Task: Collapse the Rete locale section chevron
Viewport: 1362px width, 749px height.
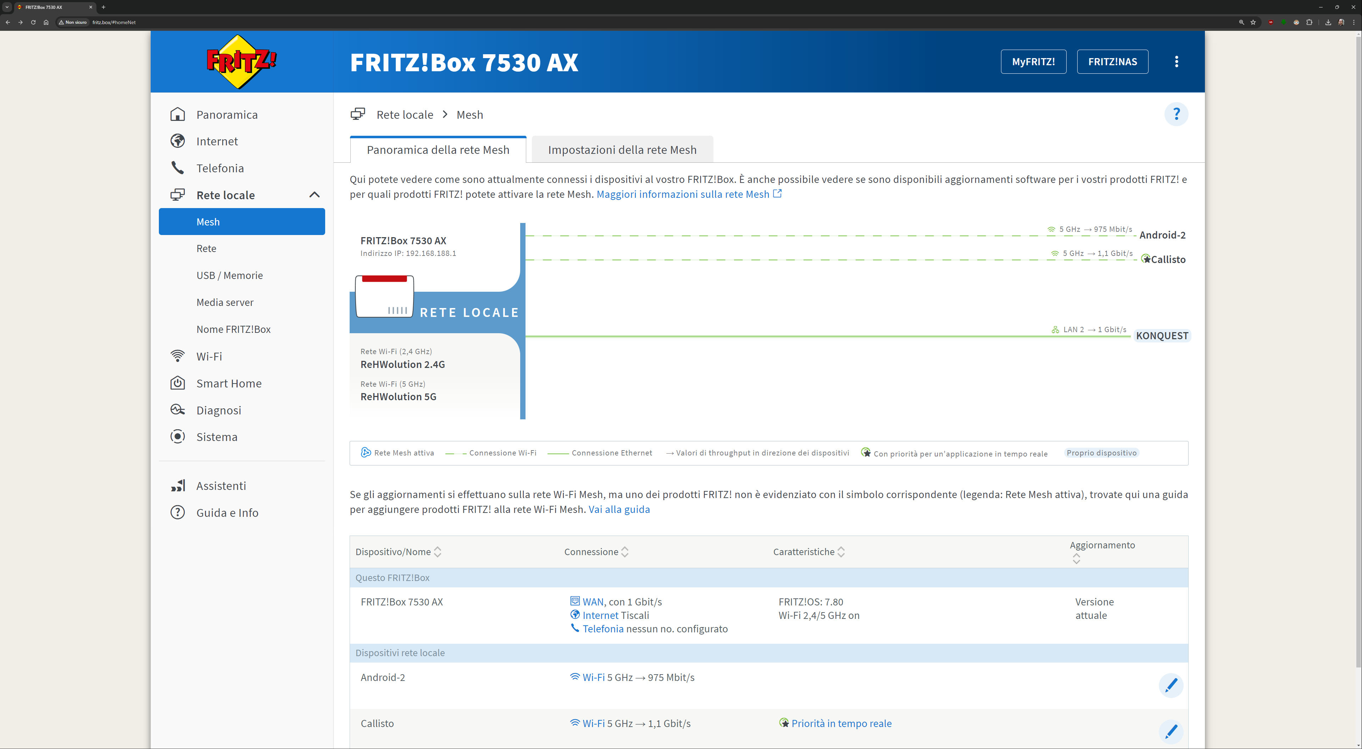Action: 314,195
